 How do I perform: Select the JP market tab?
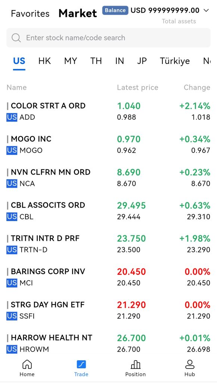(x=142, y=61)
